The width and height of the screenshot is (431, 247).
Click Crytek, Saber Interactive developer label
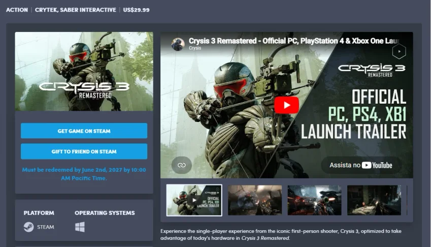tap(76, 10)
